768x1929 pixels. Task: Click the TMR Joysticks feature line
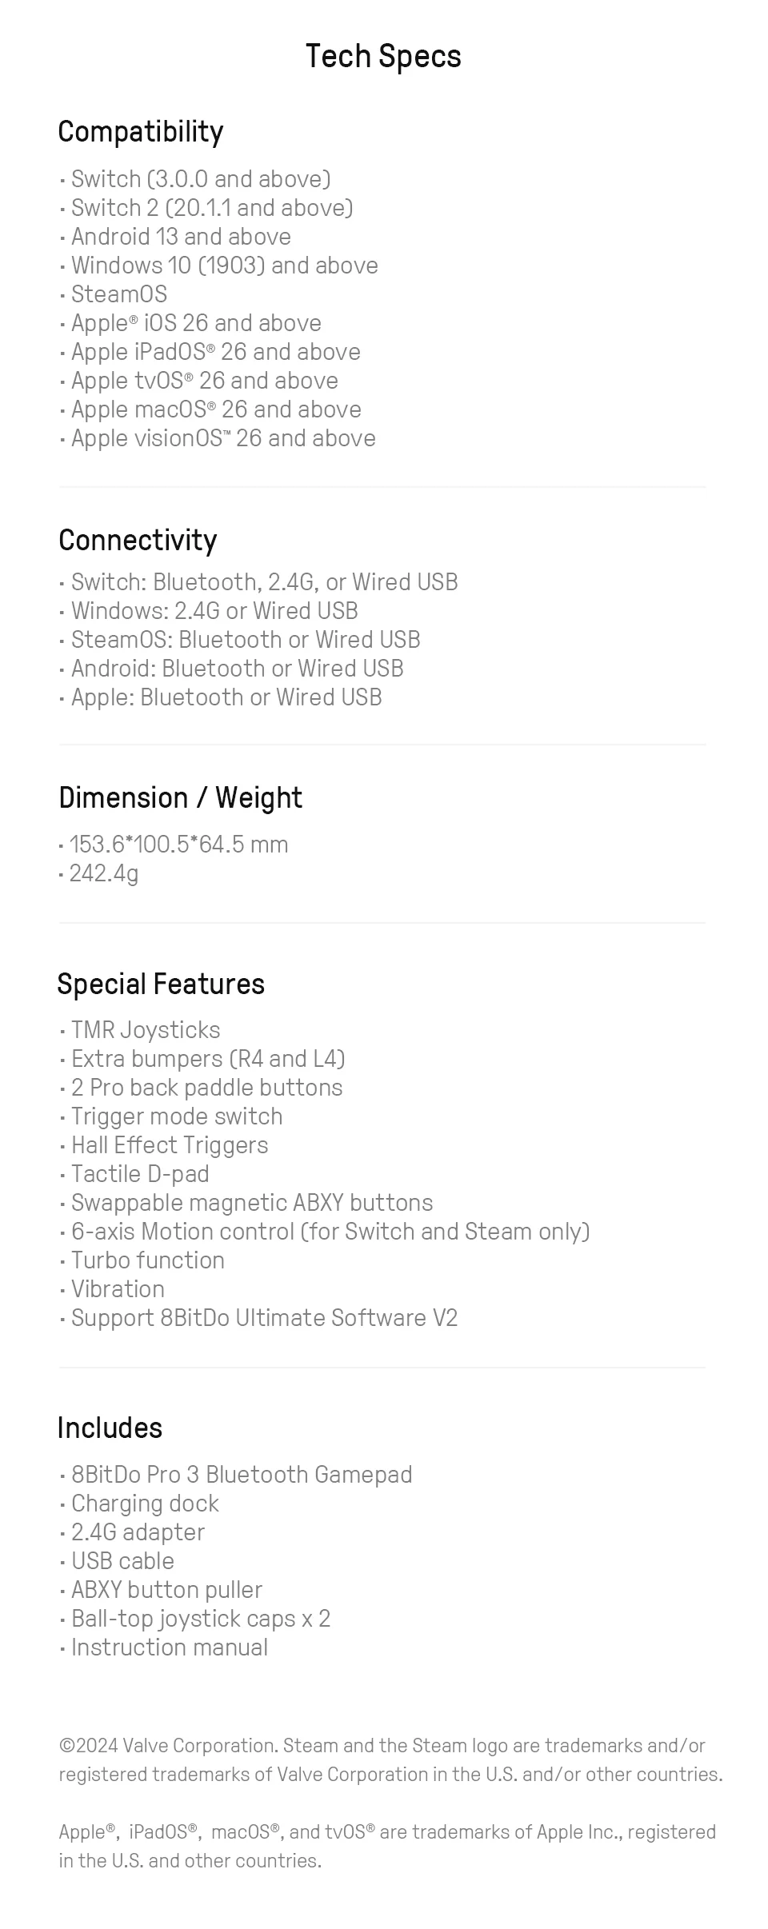coord(146,1030)
